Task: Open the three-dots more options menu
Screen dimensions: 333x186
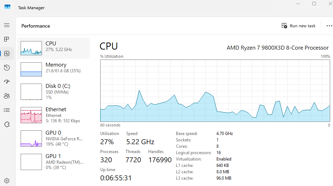Action: (329, 26)
